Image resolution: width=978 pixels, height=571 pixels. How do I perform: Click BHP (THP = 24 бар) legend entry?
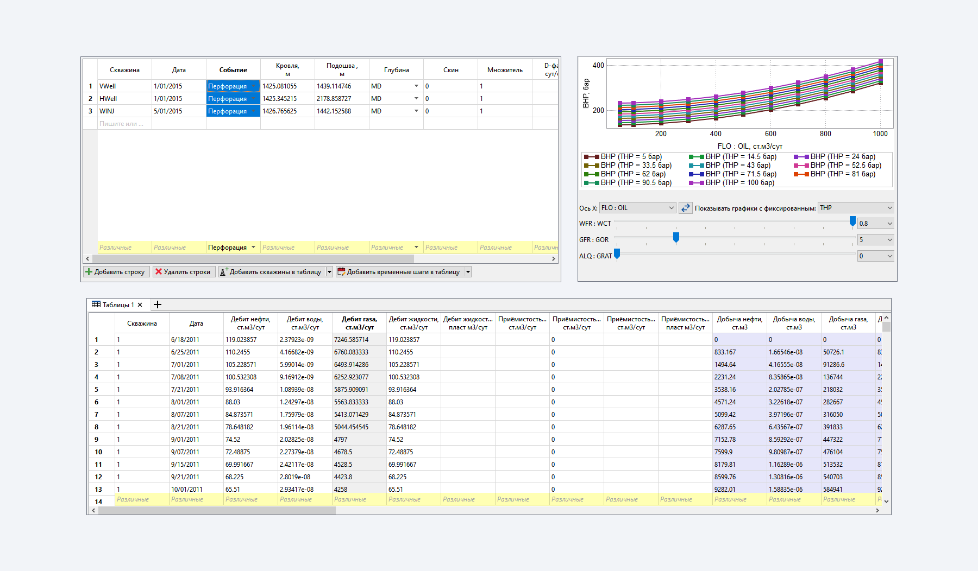pos(835,157)
